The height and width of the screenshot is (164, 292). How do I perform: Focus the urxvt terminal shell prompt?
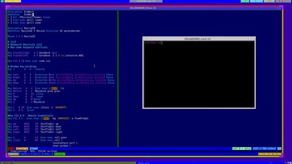click(153, 43)
